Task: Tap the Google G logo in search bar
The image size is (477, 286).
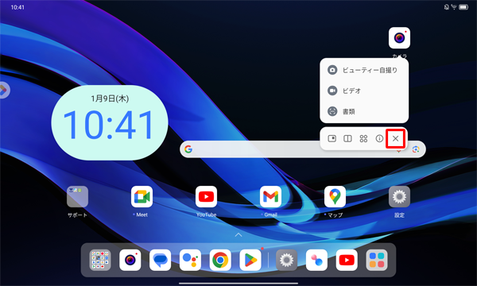Action: 188,149
